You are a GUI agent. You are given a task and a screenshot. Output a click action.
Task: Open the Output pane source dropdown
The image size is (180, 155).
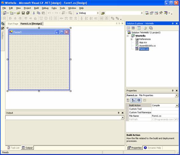point(123,117)
